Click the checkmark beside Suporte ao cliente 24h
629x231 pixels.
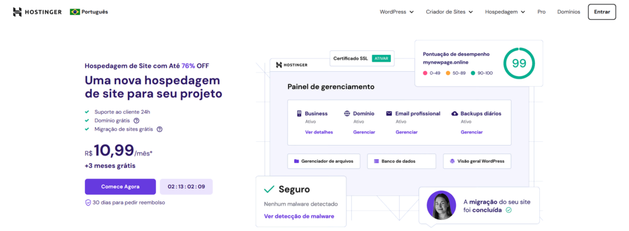(x=87, y=112)
